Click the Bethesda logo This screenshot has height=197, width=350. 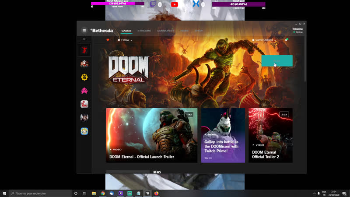pyautogui.click(x=102, y=30)
